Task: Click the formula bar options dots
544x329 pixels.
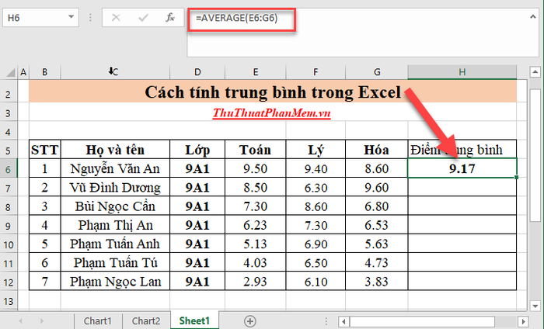Action: 90,17
